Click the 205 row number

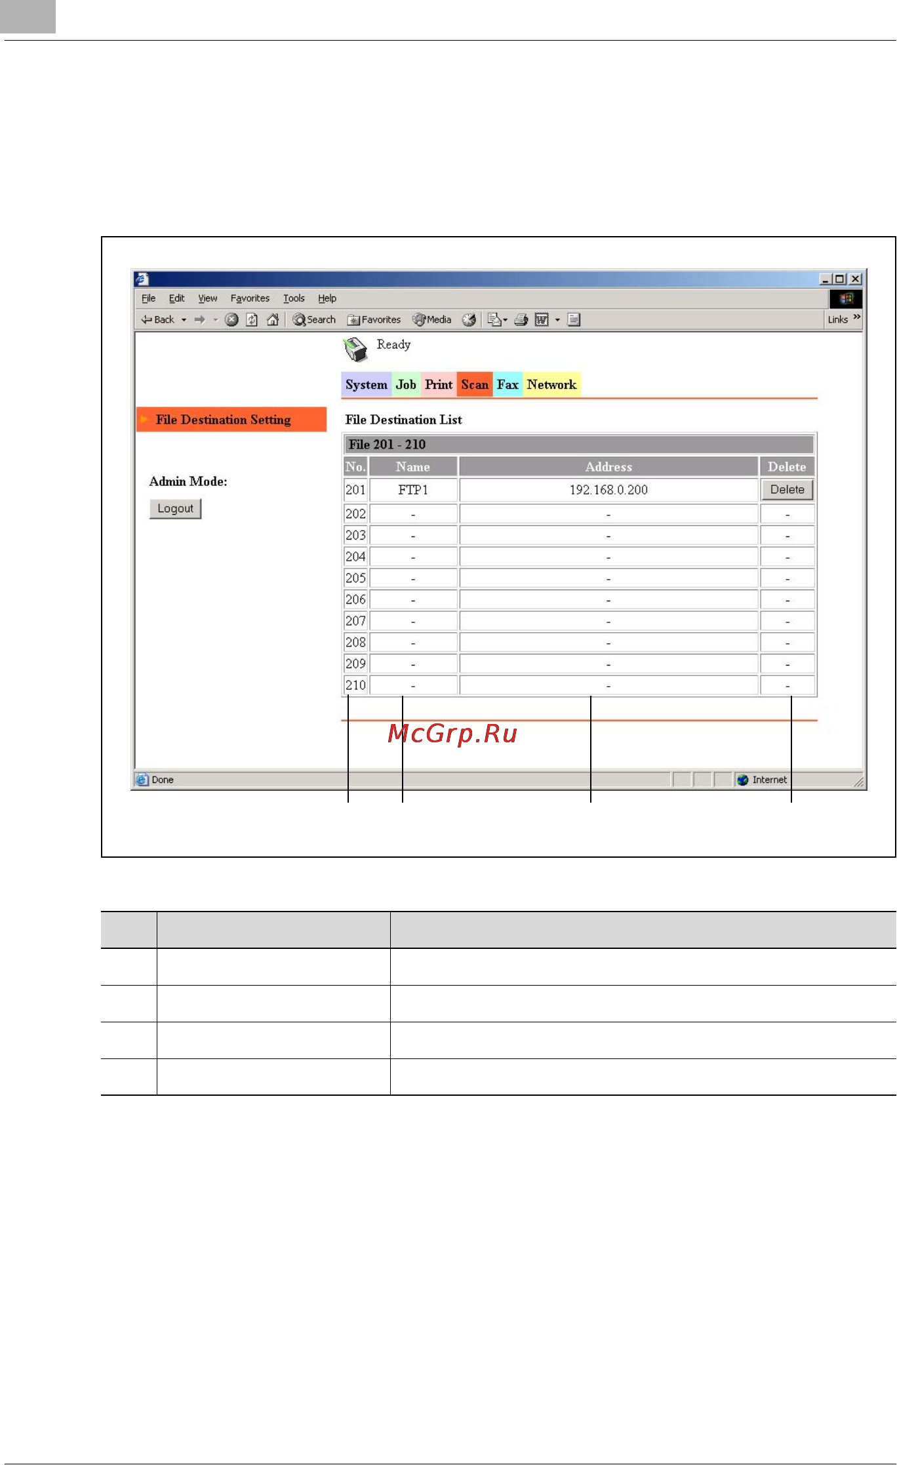355,578
